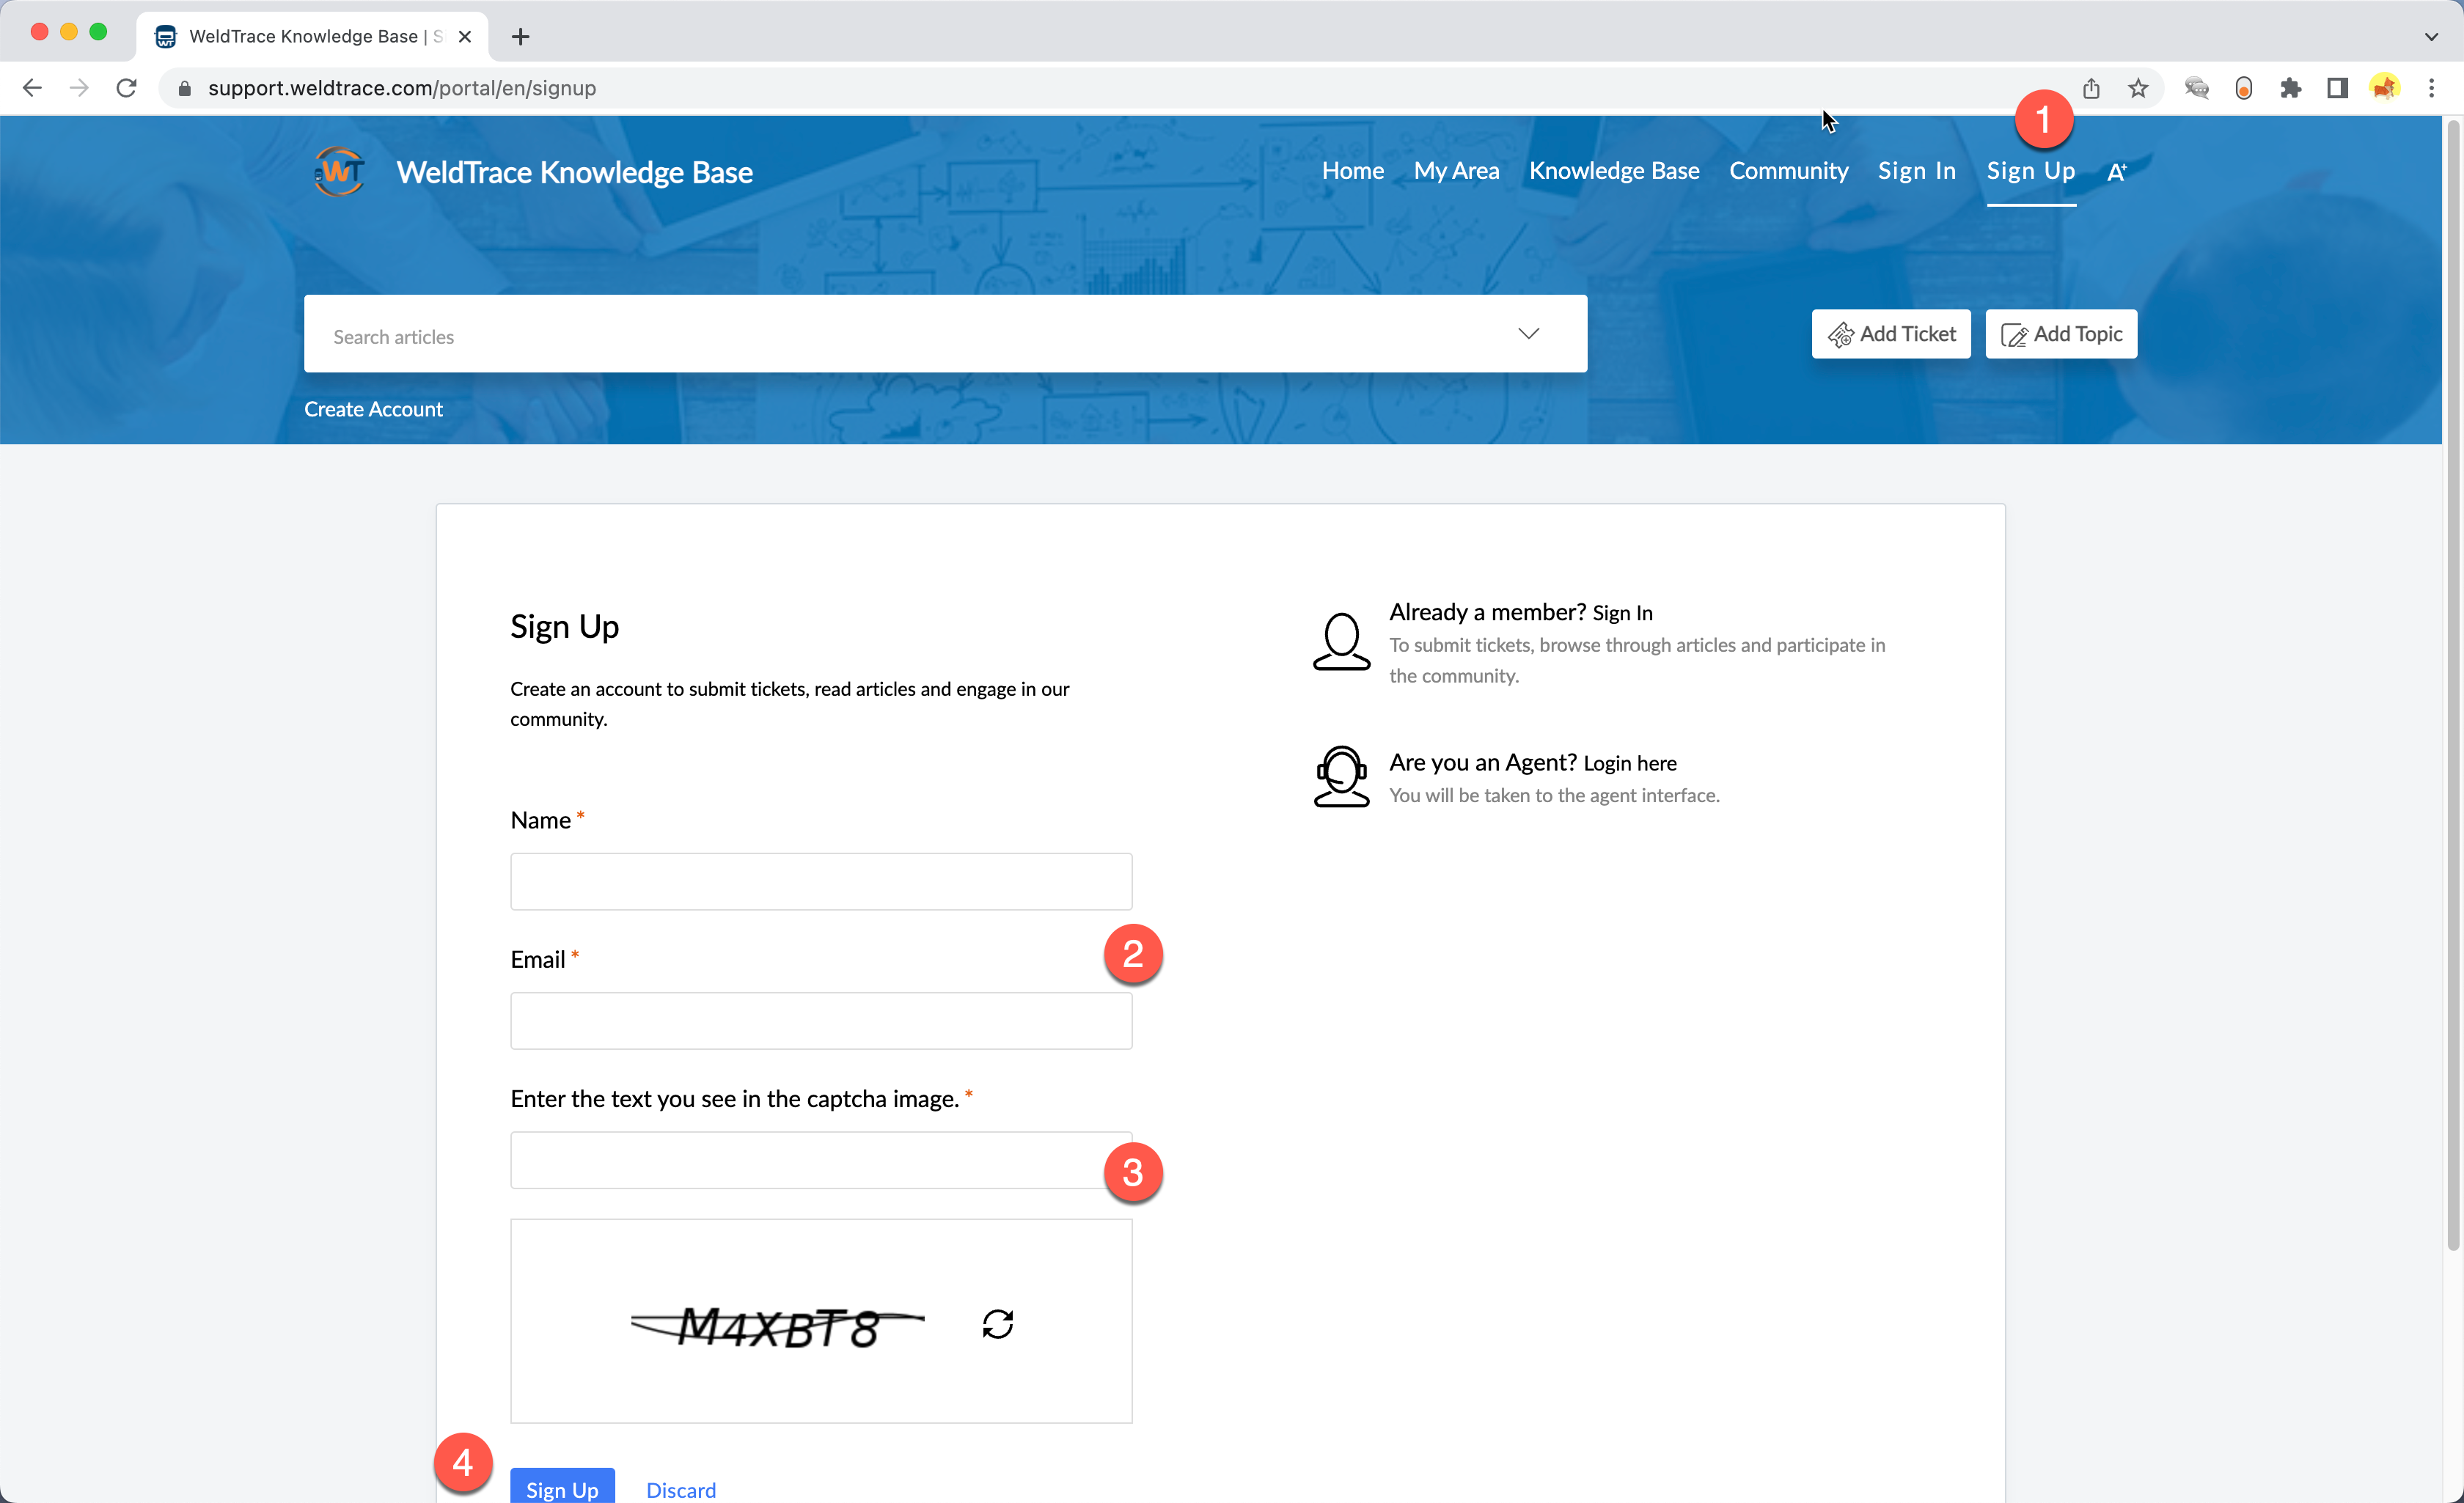2464x1503 pixels.
Task: Click the captcha image M4XBT8
Action: click(x=777, y=1326)
